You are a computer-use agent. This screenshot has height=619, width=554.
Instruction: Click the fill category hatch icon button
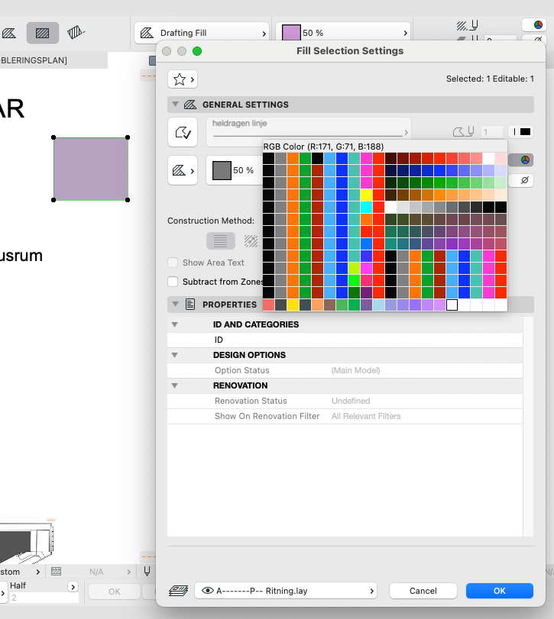tap(183, 170)
